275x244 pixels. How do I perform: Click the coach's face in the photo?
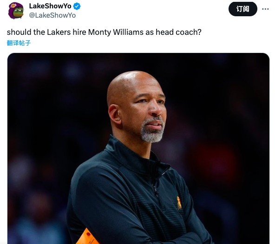(147, 111)
